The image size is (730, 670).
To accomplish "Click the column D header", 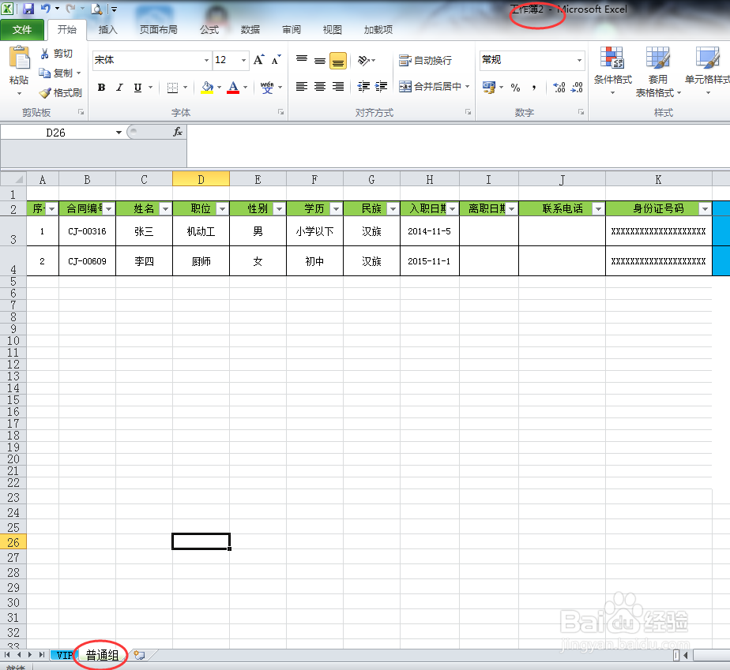I will pos(201,179).
